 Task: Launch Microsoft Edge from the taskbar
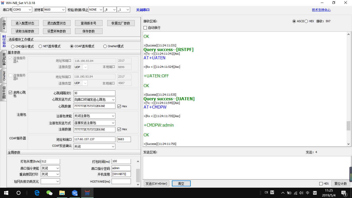37,193
